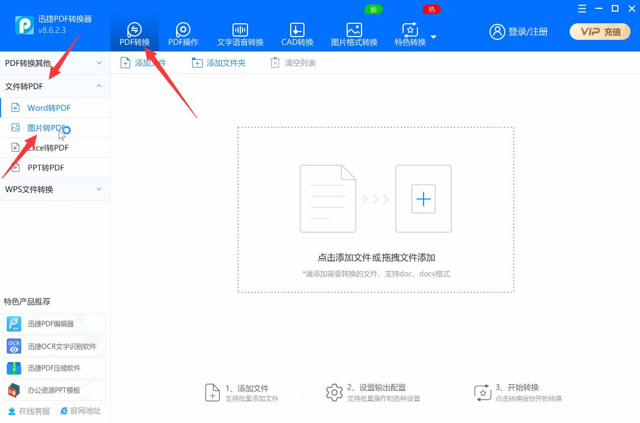Click the OCR eye product icon

tap(14, 346)
